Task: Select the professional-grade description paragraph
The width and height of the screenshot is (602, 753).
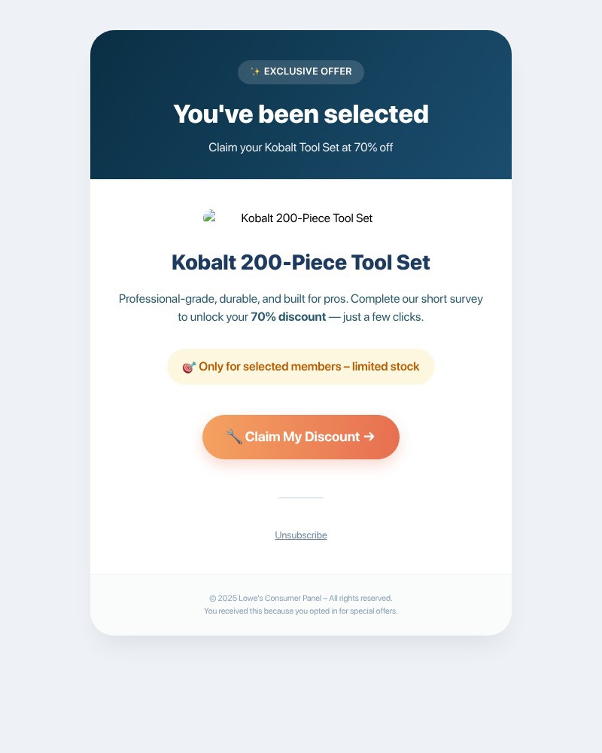Action: [301, 307]
